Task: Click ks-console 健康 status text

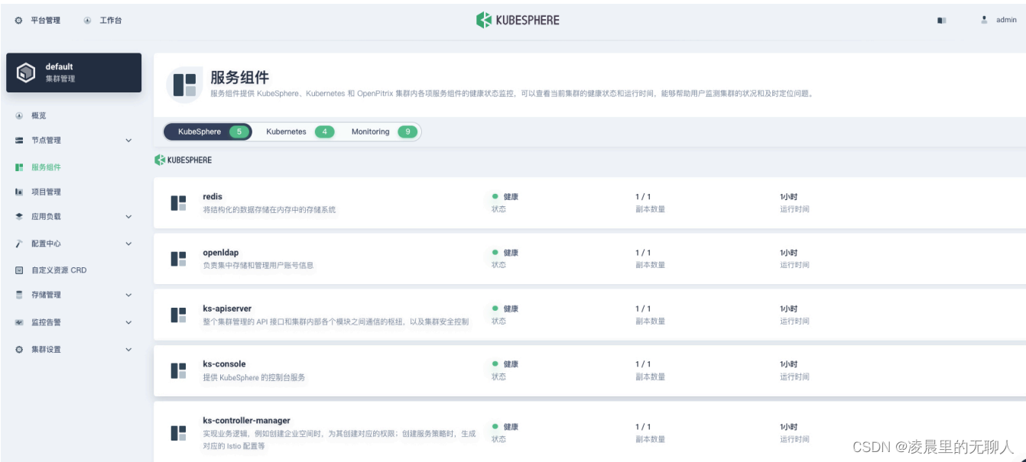Action: 511,364
